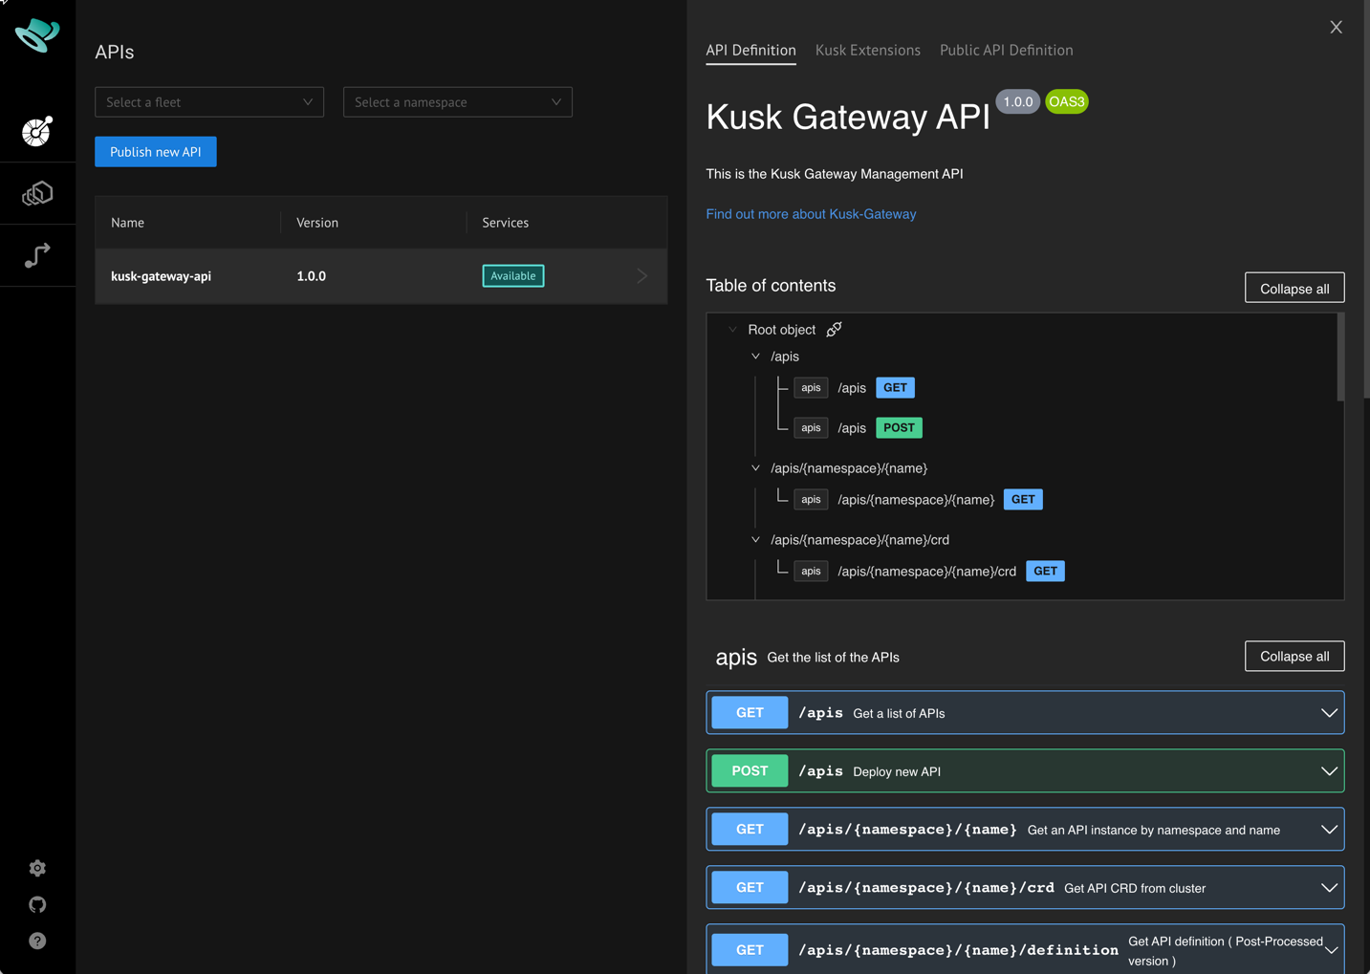Viewport: 1370px width, 974px height.
Task: Expand the GET /apis operation chevron
Action: pyautogui.click(x=1329, y=713)
